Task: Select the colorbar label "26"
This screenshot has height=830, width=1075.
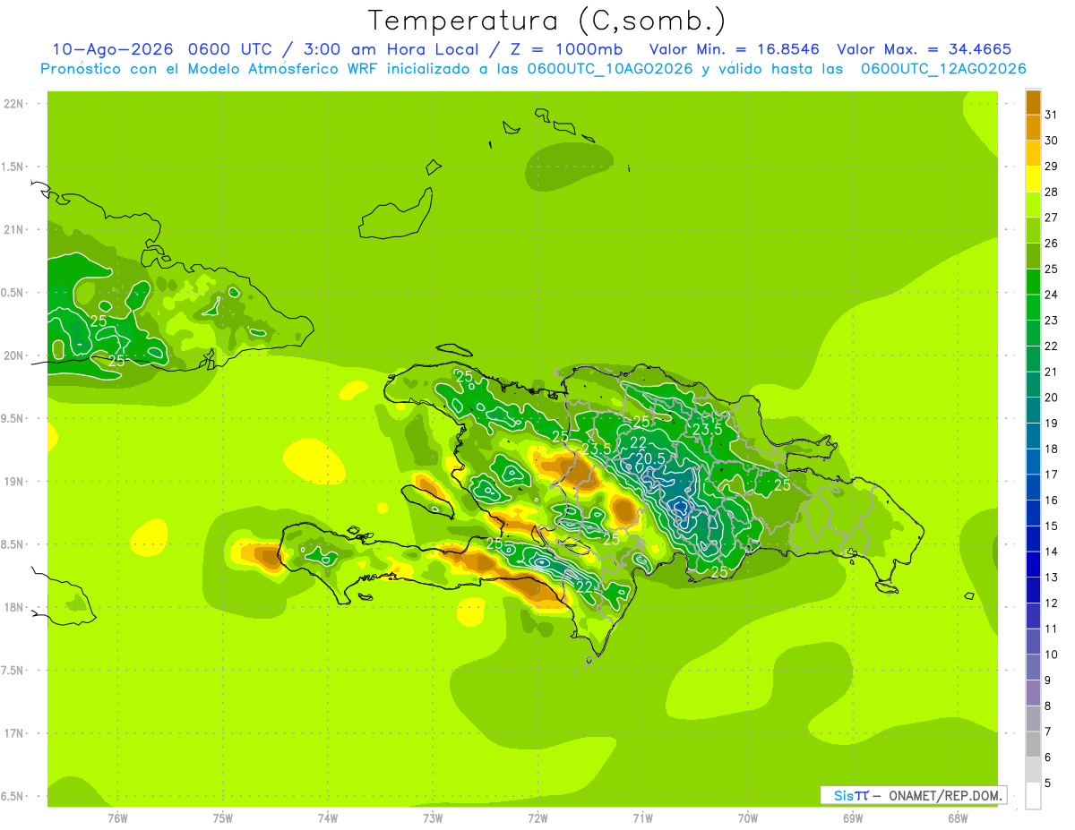Action: 1051,243
